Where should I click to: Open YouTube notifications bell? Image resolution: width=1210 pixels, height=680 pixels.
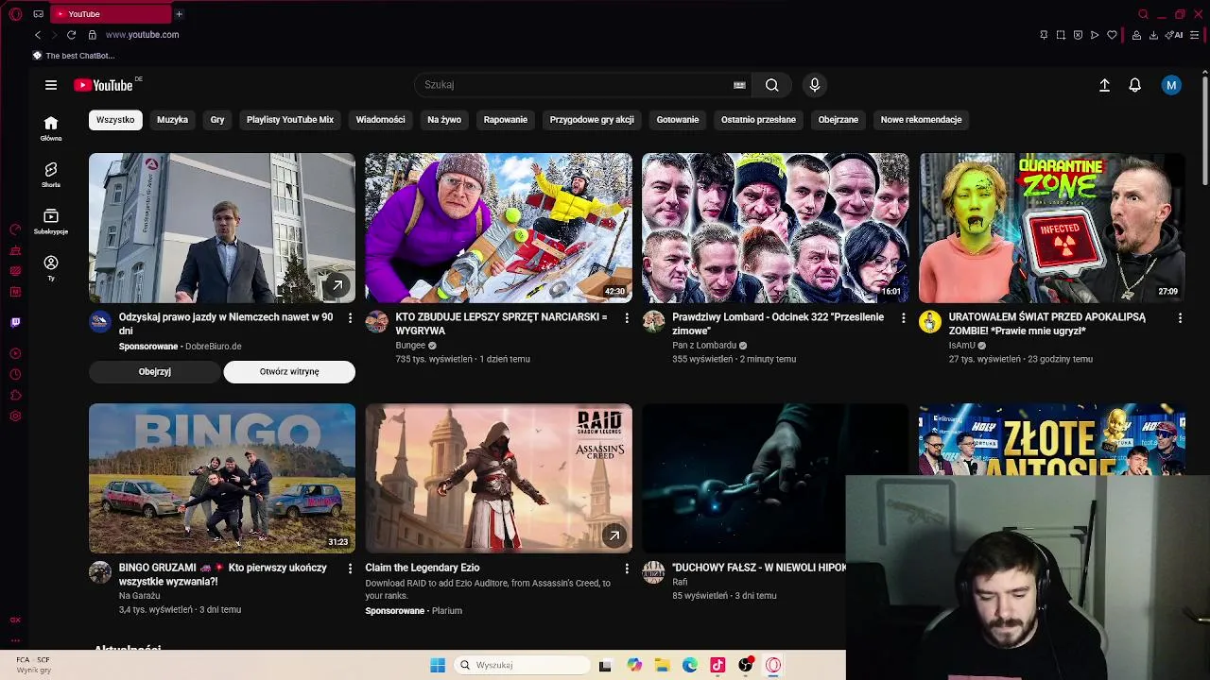point(1135,85)
